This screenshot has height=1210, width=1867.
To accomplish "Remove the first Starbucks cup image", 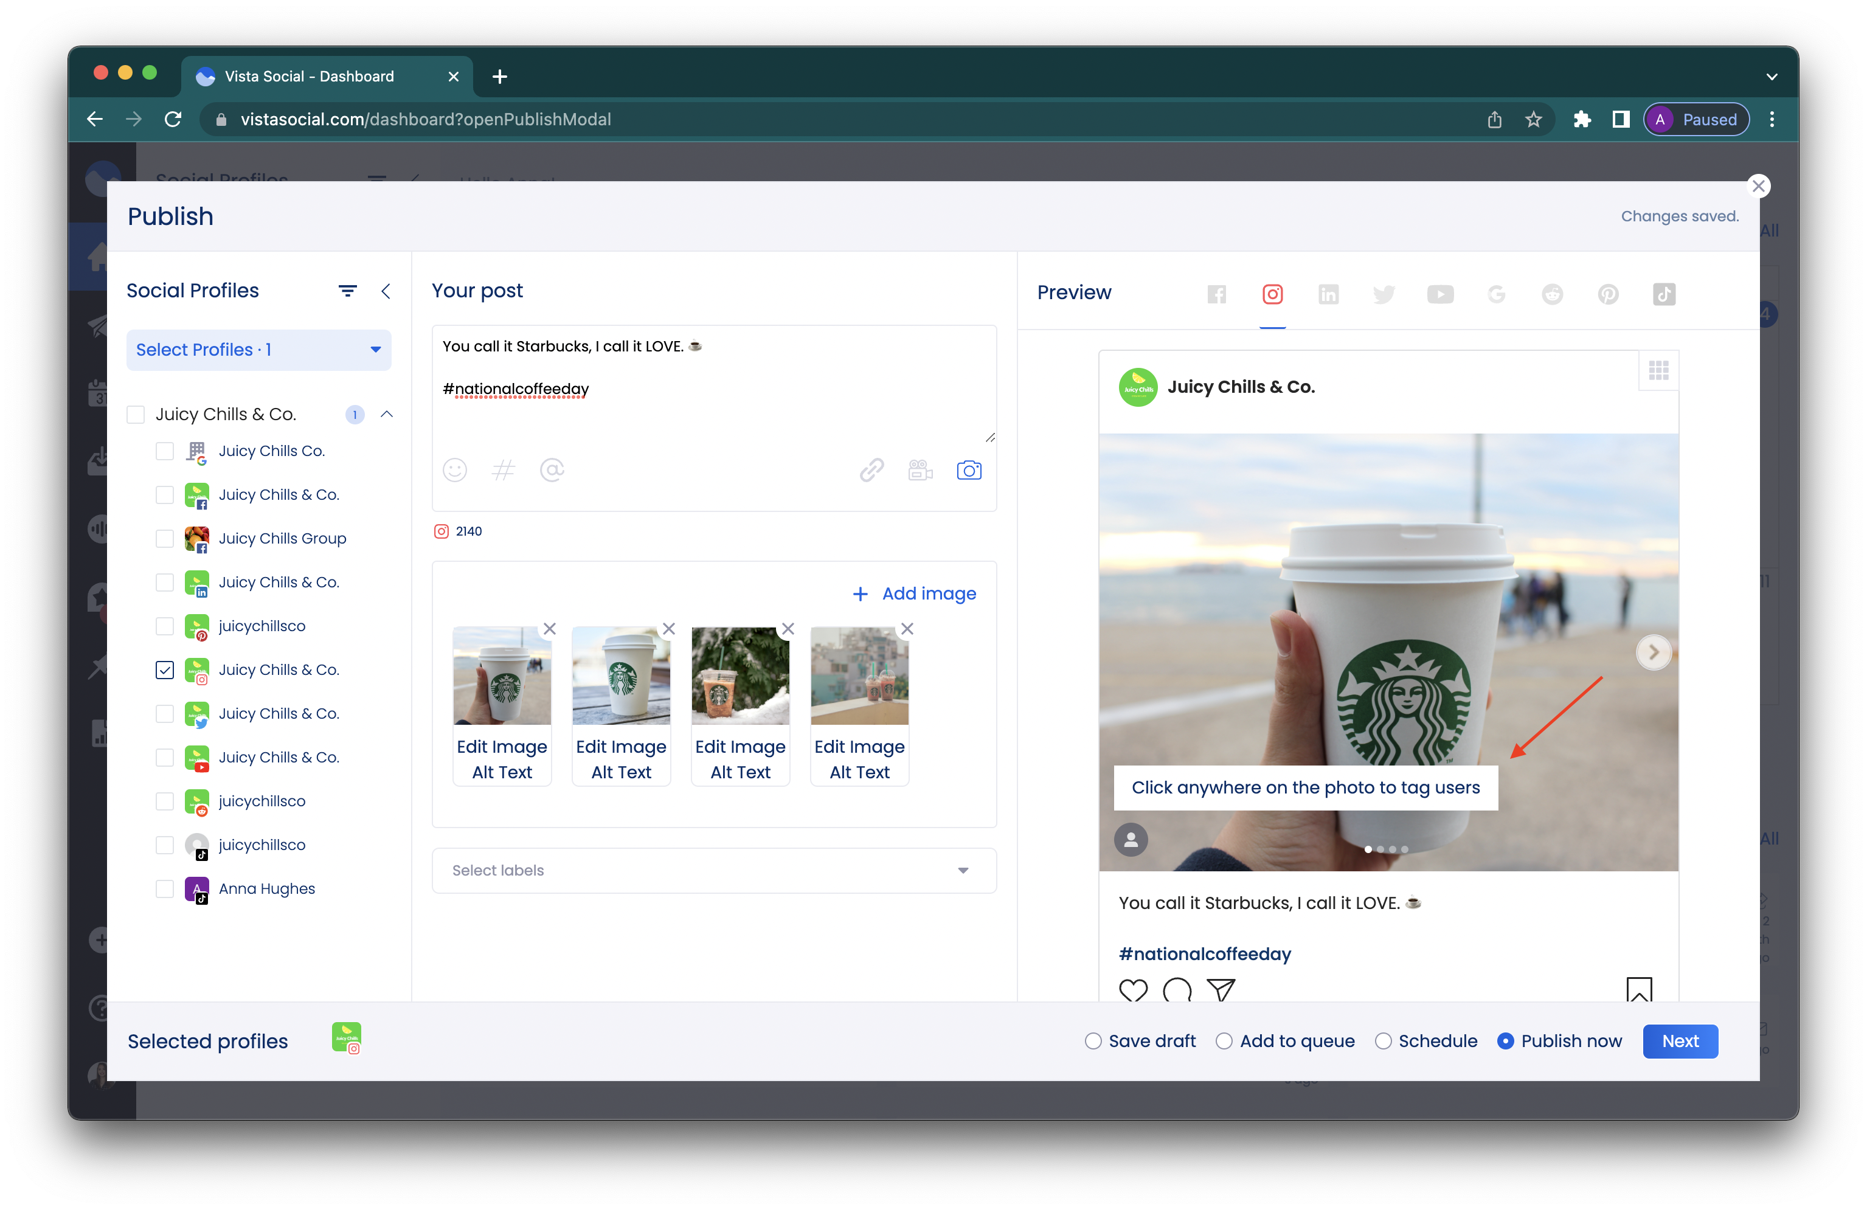I will (x=550, y=629).
